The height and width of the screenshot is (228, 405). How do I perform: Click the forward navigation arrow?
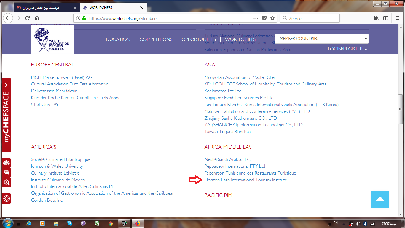pyautogui.click(x=18, y=18)
